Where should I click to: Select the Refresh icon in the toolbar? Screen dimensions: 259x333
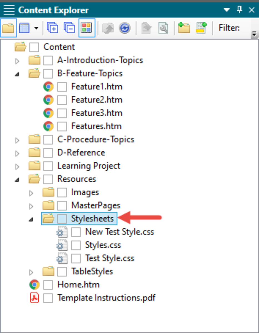point(124,28)
